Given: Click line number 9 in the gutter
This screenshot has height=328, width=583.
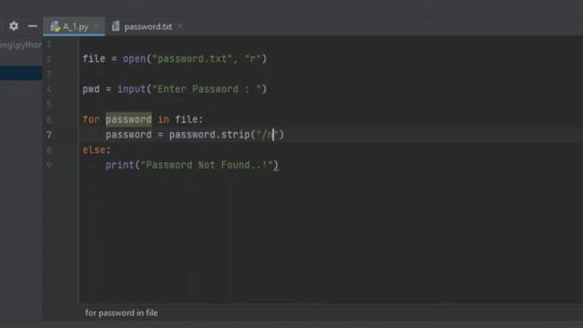Looking at the screenshot, I should click(x=48, y=165).
